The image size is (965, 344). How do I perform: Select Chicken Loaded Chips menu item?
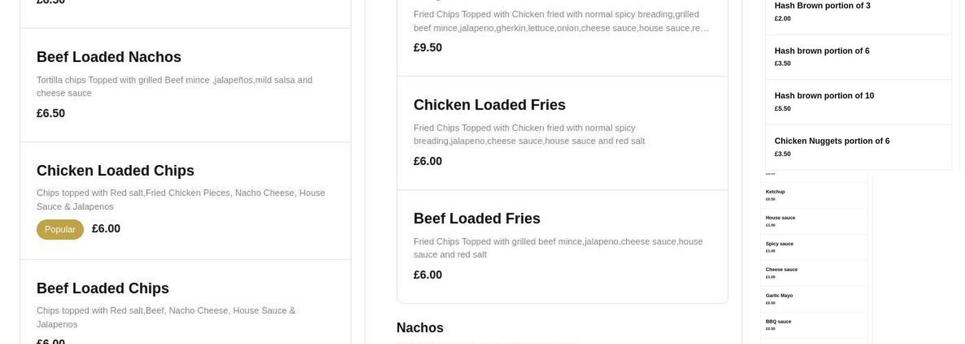(115, 171)
